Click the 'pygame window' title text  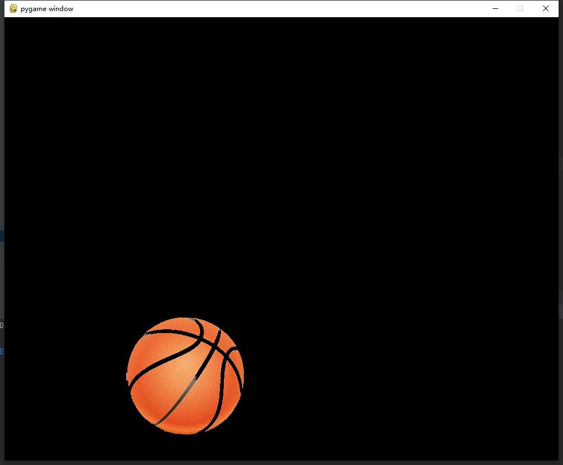(x=47, y=9)
